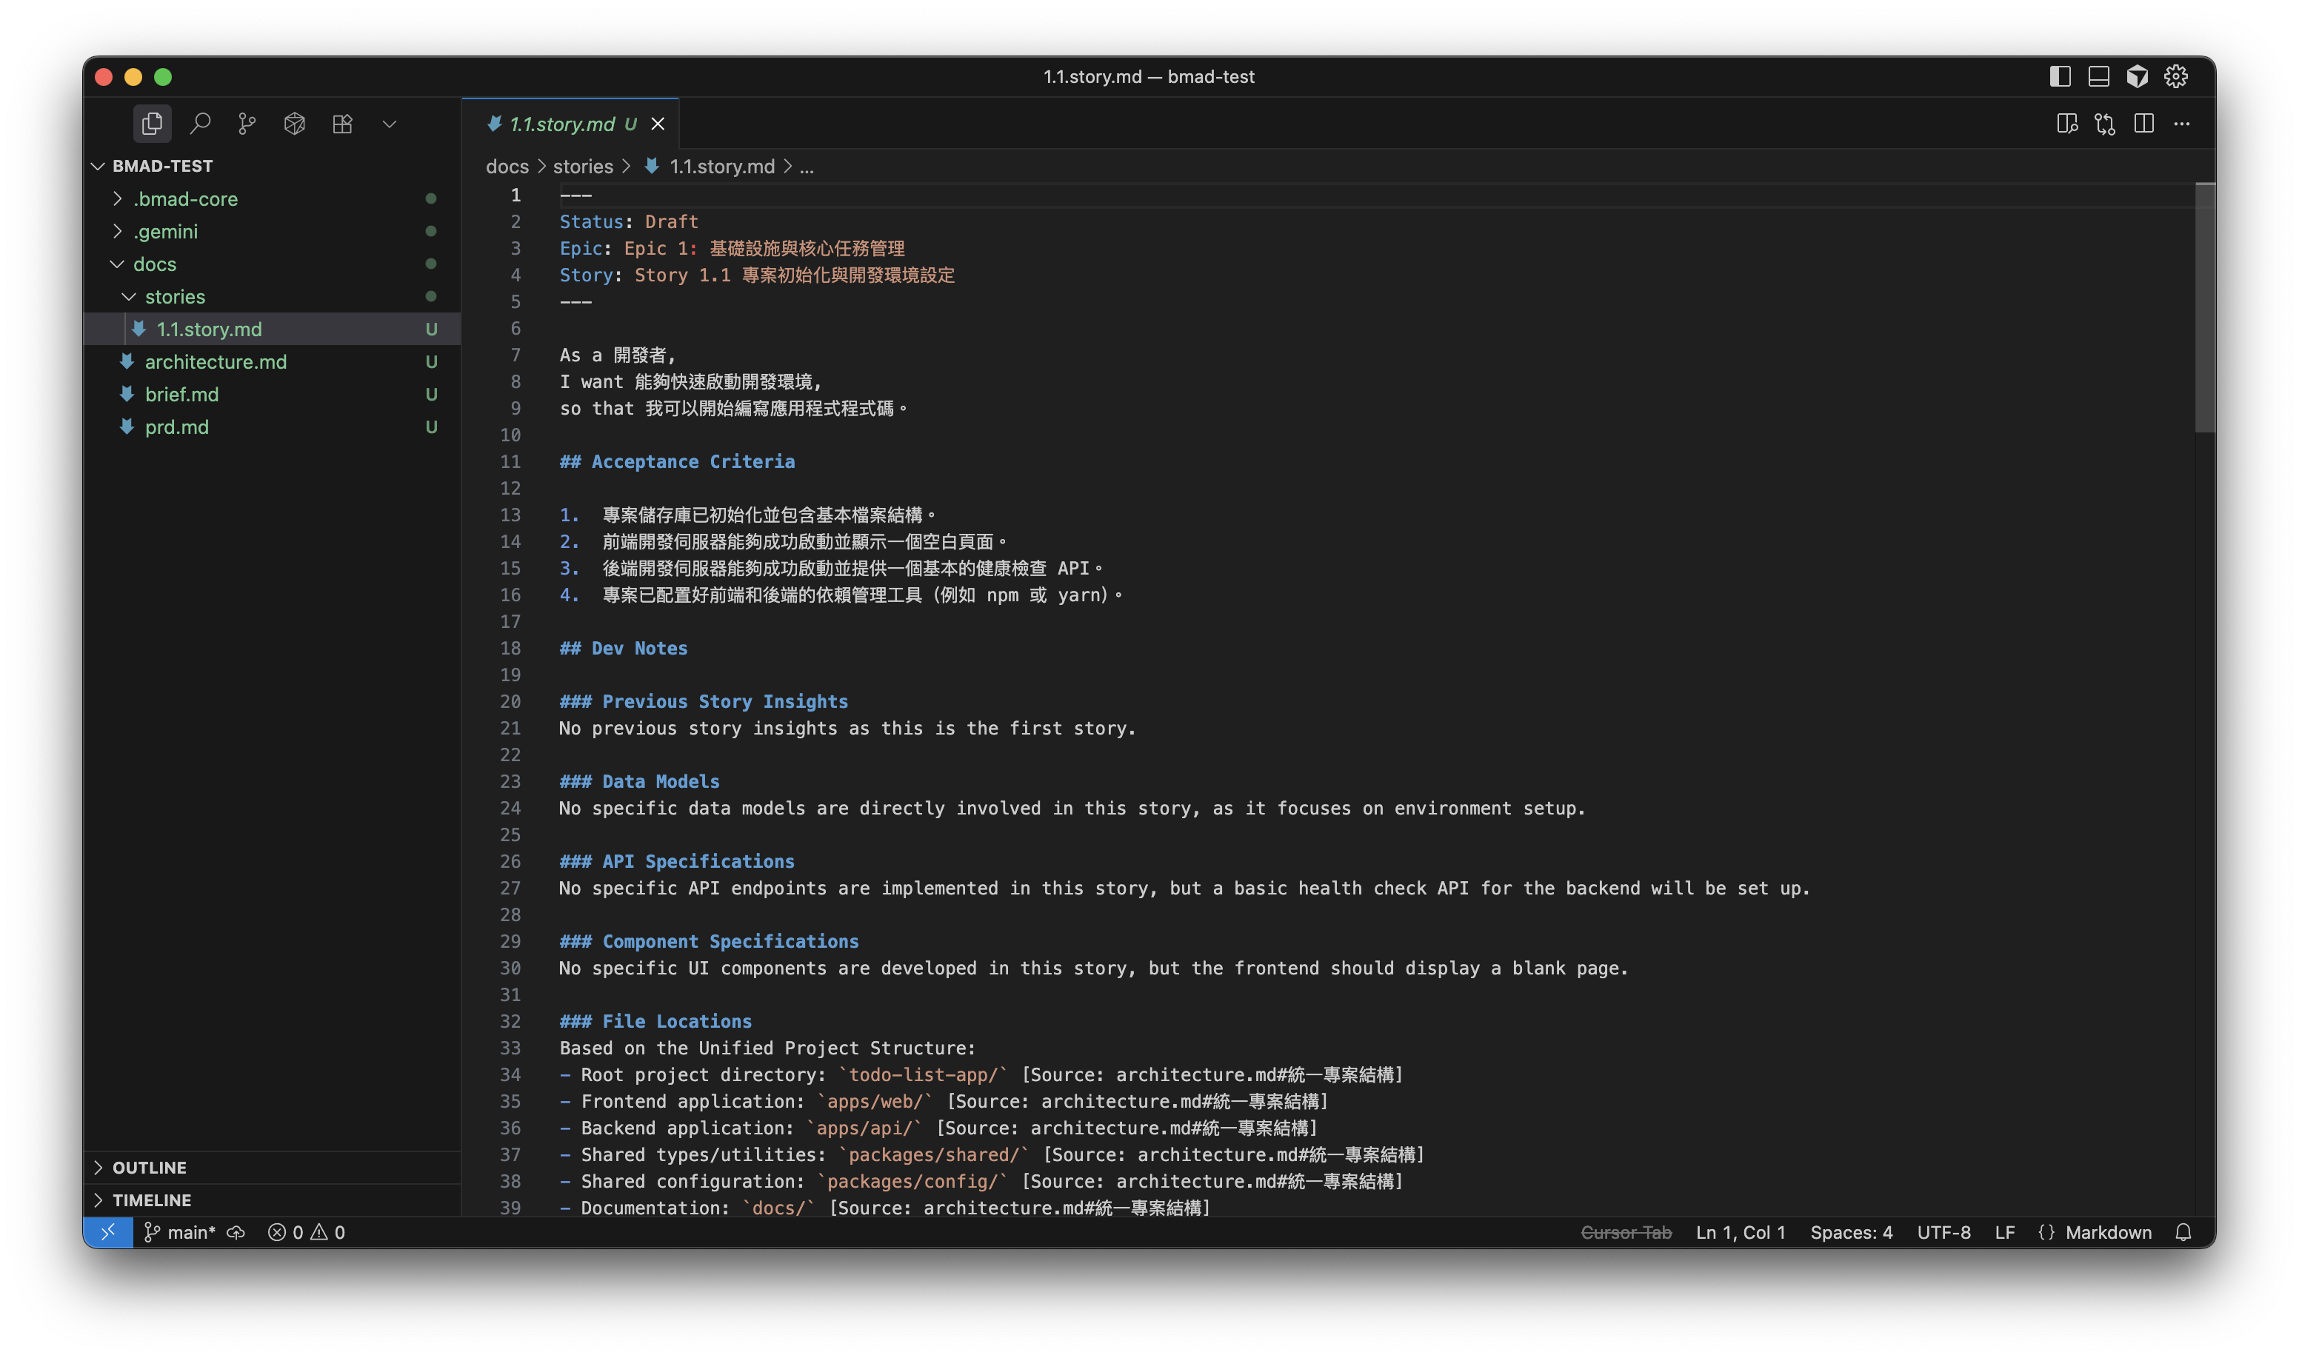This screenshot has height=1358, width=2299.
Task: Toggle bottom panel layout icon
Action: tap(2098, 77)
